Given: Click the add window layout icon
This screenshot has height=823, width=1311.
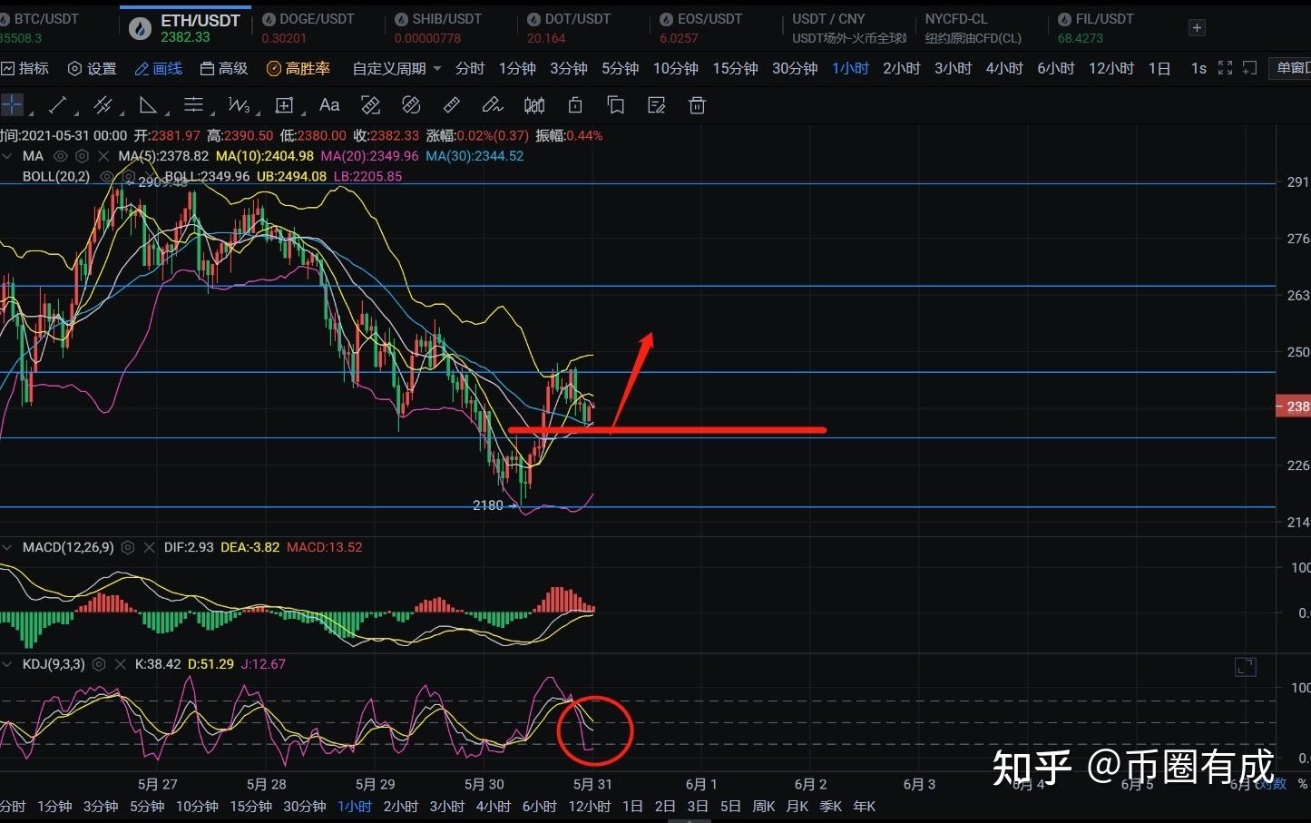Looking at the screenshot, I should (1249, 68).
